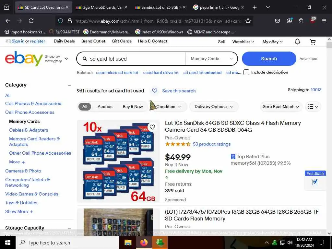Open the eBay shopping cart
This screenshot has height=249, width=332.
(313, 42)
